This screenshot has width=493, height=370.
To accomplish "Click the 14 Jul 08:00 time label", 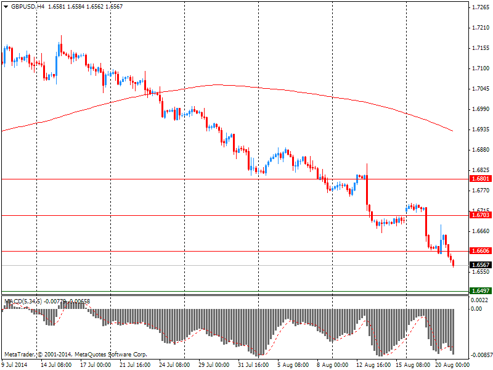I will click(x=56, y=365).
